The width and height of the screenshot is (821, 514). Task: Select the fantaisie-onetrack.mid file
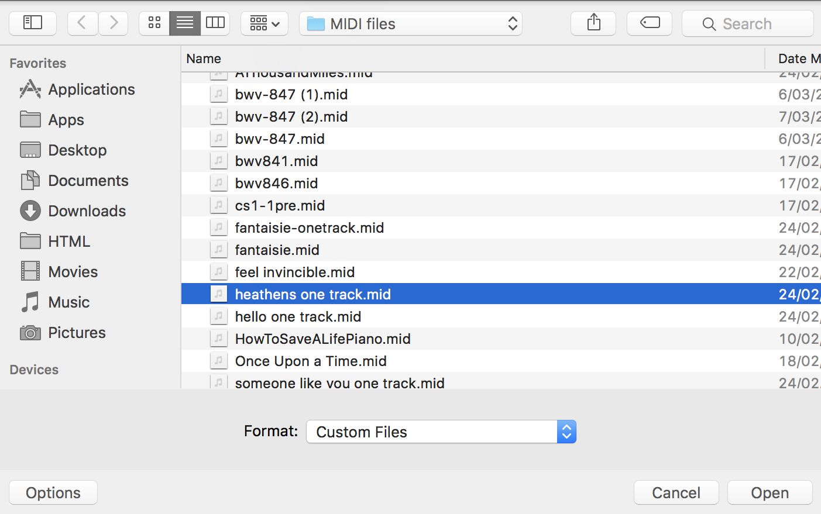[x=309, y=228]
